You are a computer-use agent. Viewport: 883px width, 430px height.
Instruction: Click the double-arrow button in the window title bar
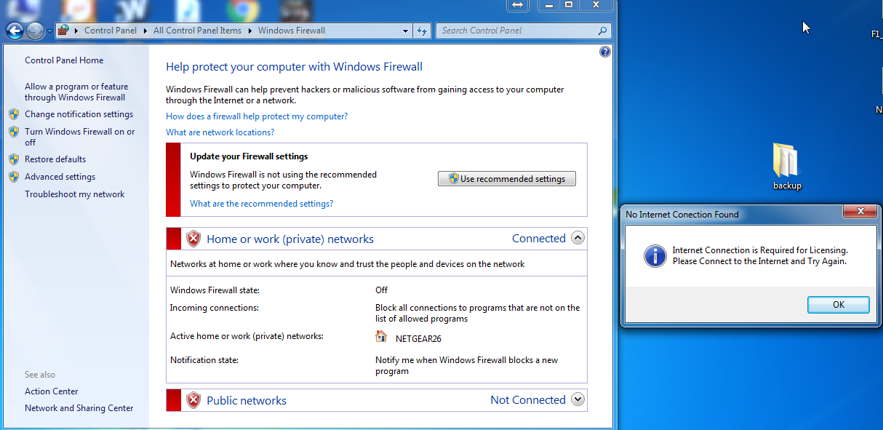517,5
